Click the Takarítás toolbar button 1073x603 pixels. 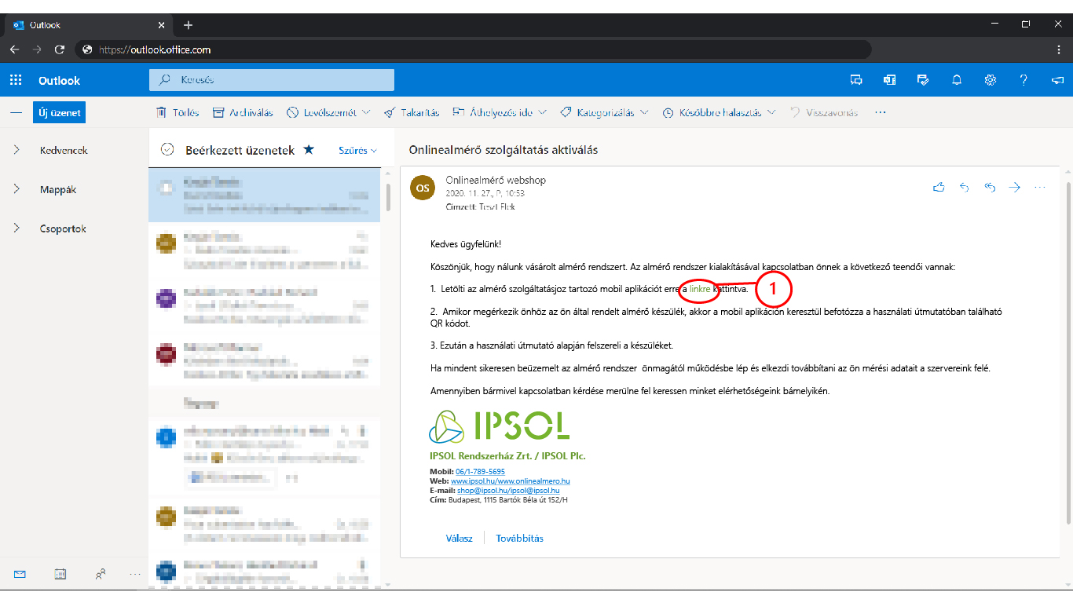point(412,113)
